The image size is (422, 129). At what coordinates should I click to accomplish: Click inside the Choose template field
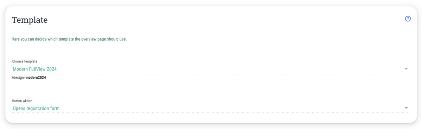211,69
